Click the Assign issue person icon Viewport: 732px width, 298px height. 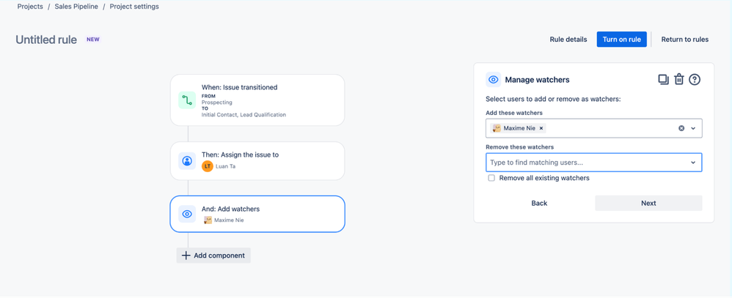[x=187, y=161]
